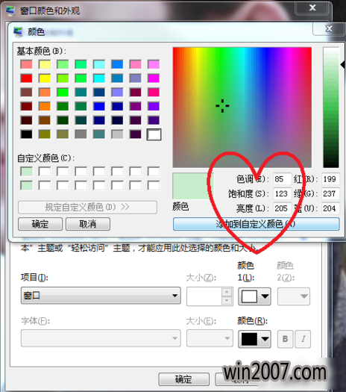This screenshot has width=346, height=392.
Task: Click the color spectrum crosshair picker
Action: 222,105
